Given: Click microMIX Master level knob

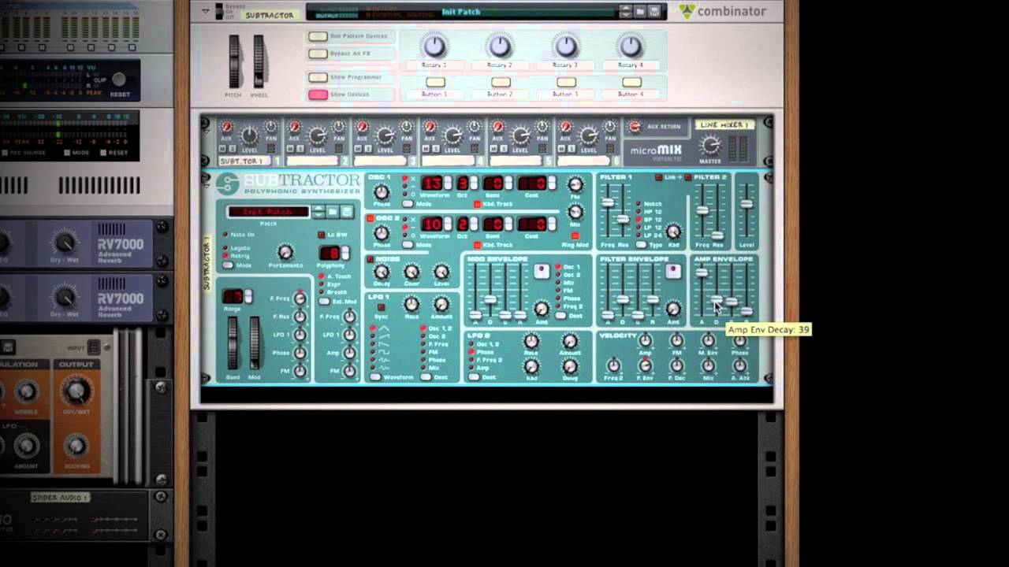Looking at the screenshot, I should (710, 146).
